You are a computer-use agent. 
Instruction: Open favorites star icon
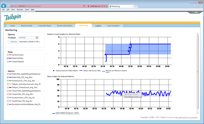tap(197, 6)
